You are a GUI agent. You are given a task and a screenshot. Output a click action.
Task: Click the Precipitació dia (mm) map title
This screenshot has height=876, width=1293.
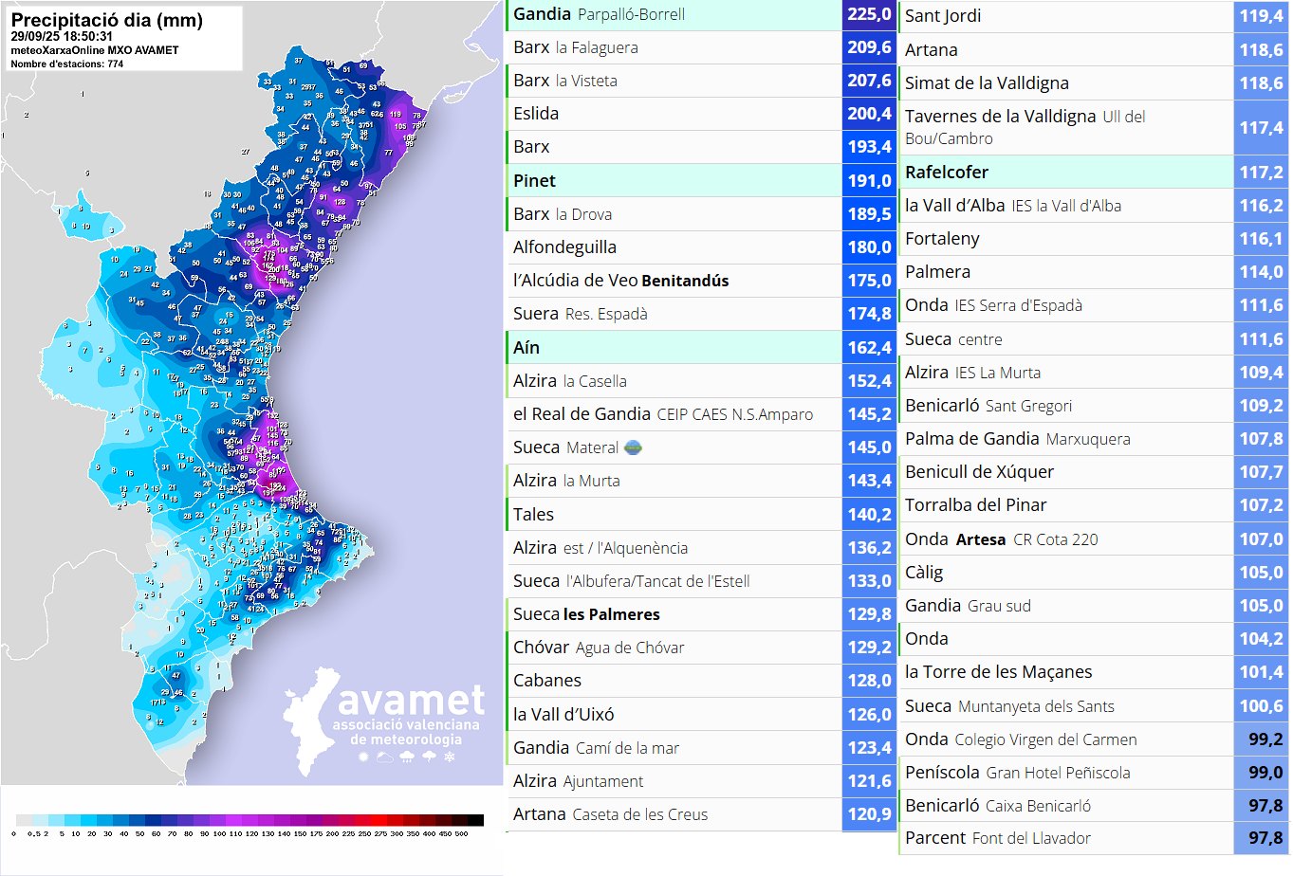tap(106, 20)
